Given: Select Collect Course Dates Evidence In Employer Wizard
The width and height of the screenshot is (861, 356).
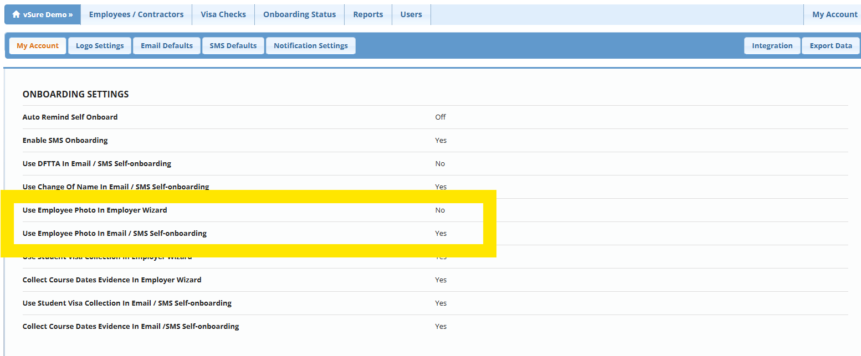Looking at the screenshot, I should pyautogui.click(x=112, y=280).
